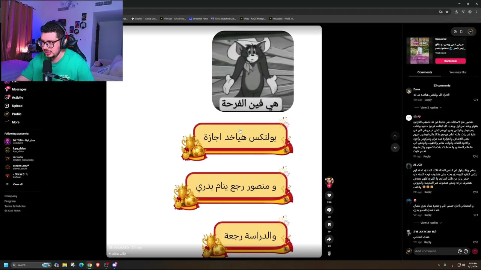Open the BotRix Cloud Stream bookmark
Image resolution: width=481 pixels, height=270 pixels.
click(x=144, y=19)
